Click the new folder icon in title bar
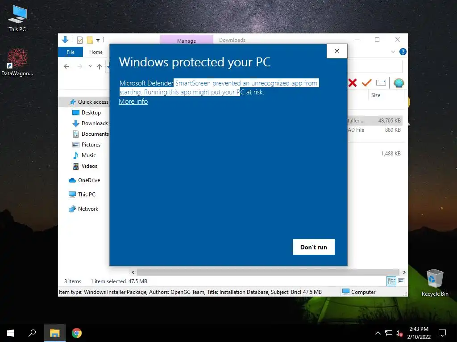 pos(90,40)
